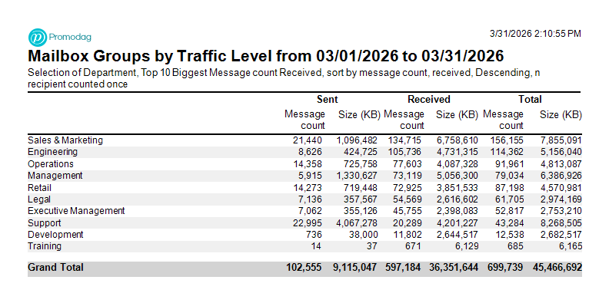This screenshot has width=609, height=303.
Task: Click Retail received size 3,851,533
Action: tap(458, 188)
